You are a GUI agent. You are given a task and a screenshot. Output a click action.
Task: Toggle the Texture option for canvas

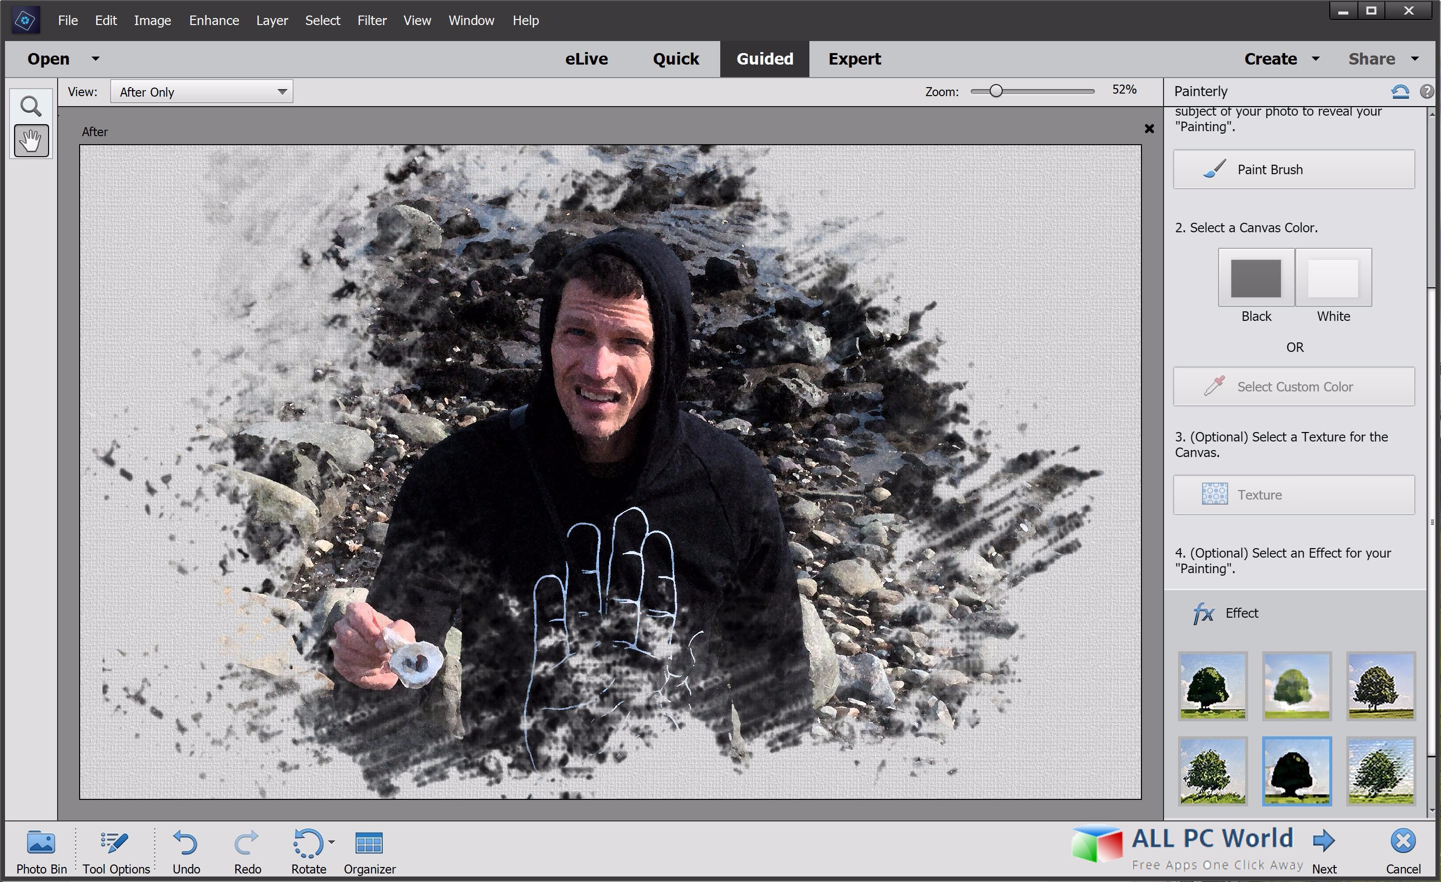1294,495
